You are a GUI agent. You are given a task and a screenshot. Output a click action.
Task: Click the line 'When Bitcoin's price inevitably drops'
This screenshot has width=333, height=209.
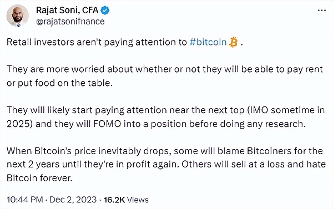click(88, 151)
